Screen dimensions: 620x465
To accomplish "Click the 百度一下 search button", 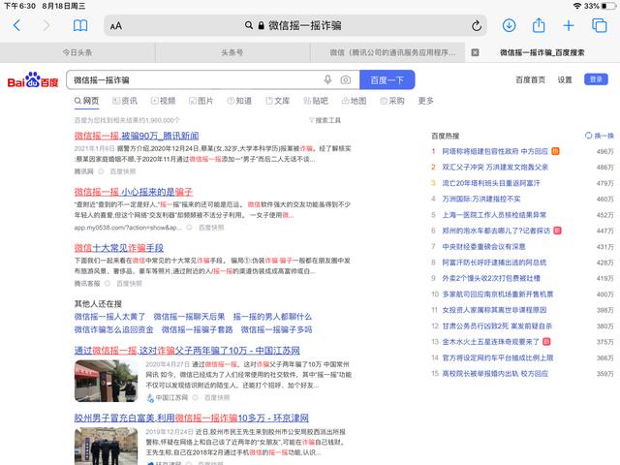I will 387,79.
